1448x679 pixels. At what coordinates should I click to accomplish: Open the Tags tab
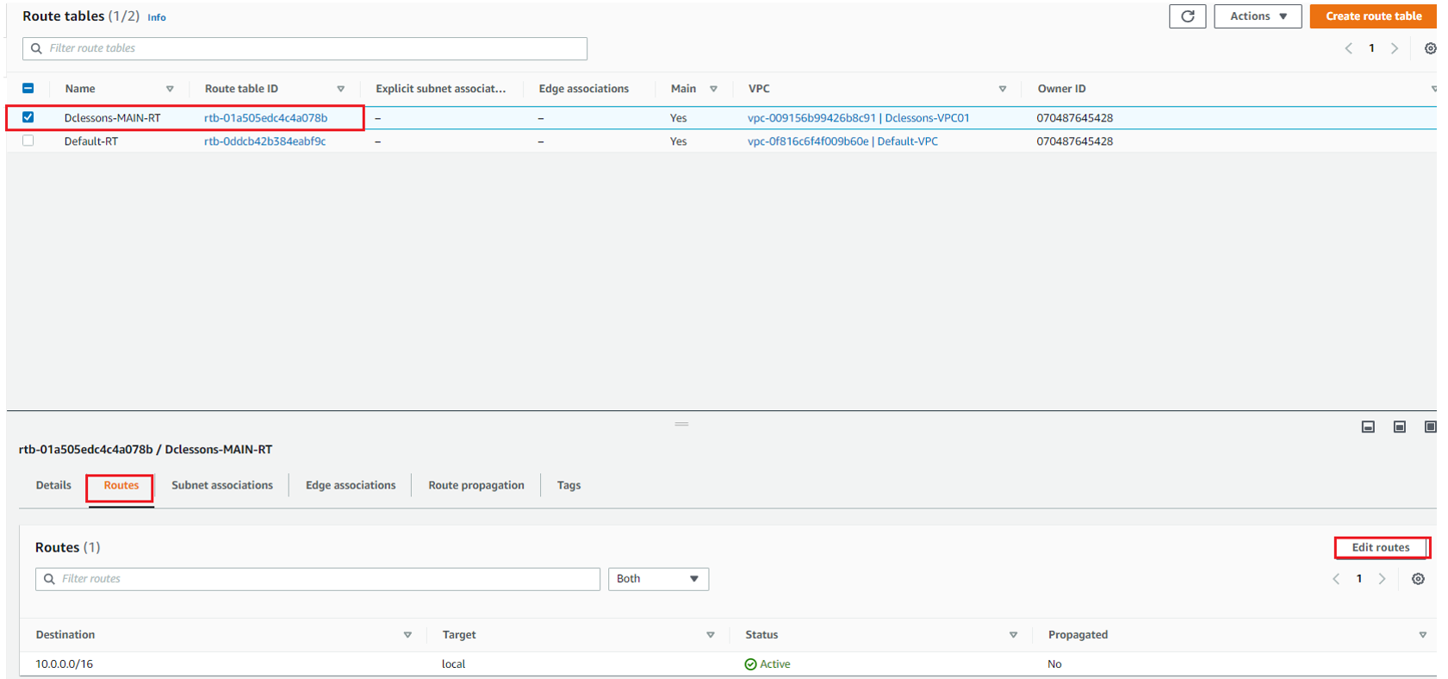coord(569,485)
